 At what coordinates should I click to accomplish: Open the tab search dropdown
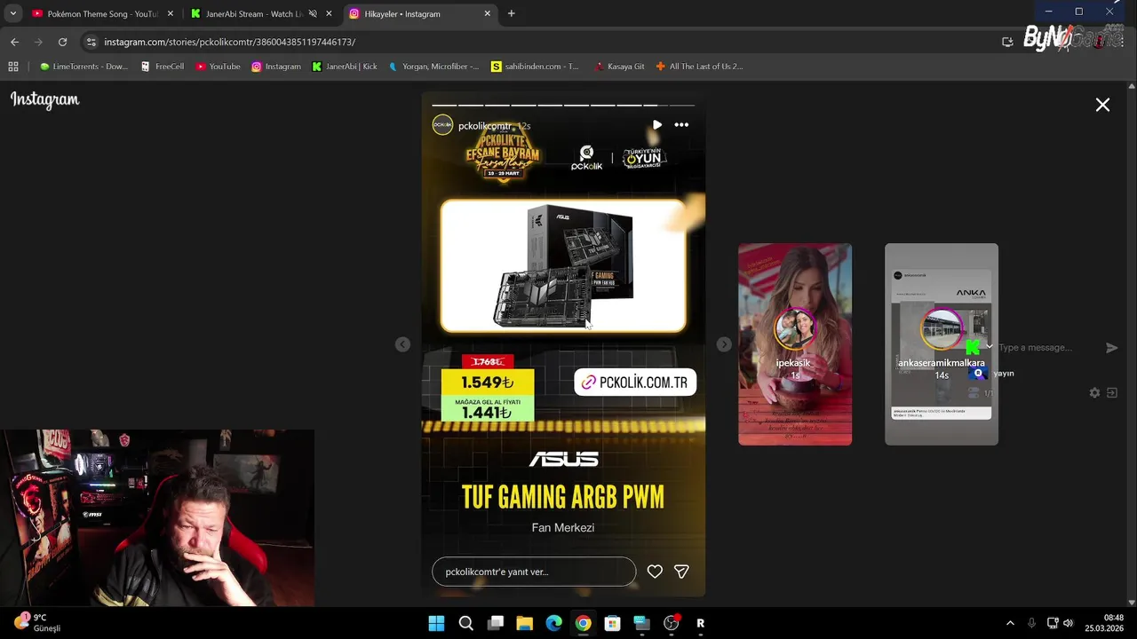point(12,13)
